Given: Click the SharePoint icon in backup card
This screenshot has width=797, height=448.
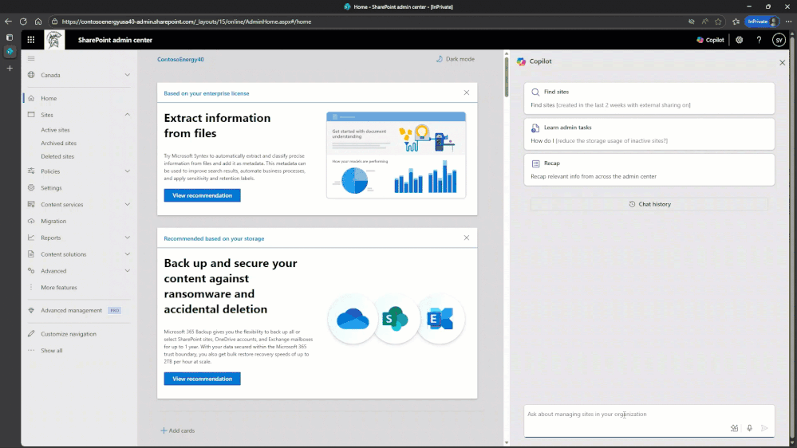Looking at the screenshot, I should [396, 319].
